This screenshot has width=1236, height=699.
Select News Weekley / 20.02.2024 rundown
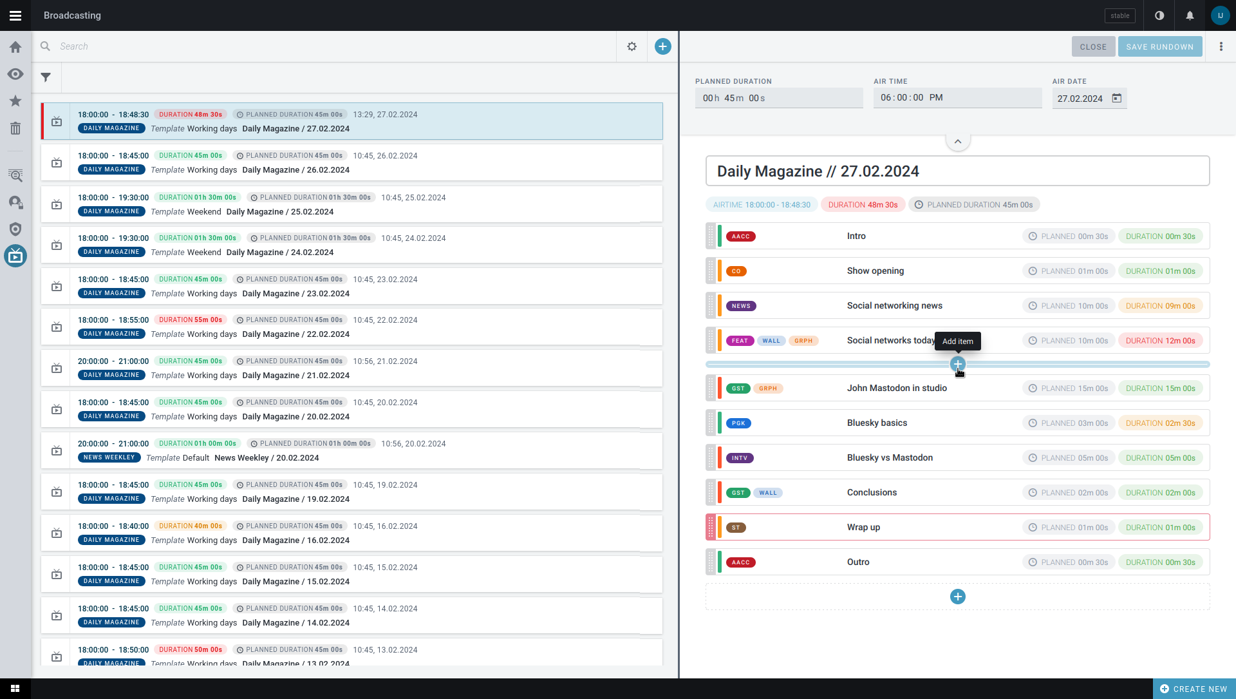(x=351, y=450)
